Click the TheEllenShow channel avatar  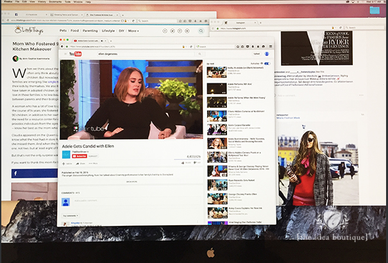click(x=66, y=155)
